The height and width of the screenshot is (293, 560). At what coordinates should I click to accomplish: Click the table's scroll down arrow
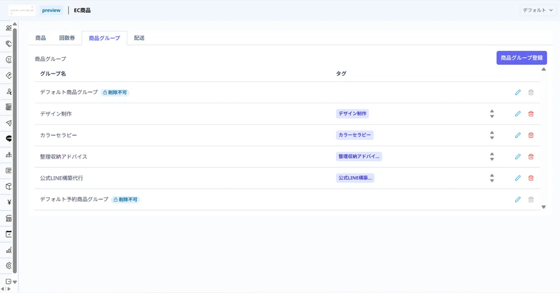[x=543, y=207]
